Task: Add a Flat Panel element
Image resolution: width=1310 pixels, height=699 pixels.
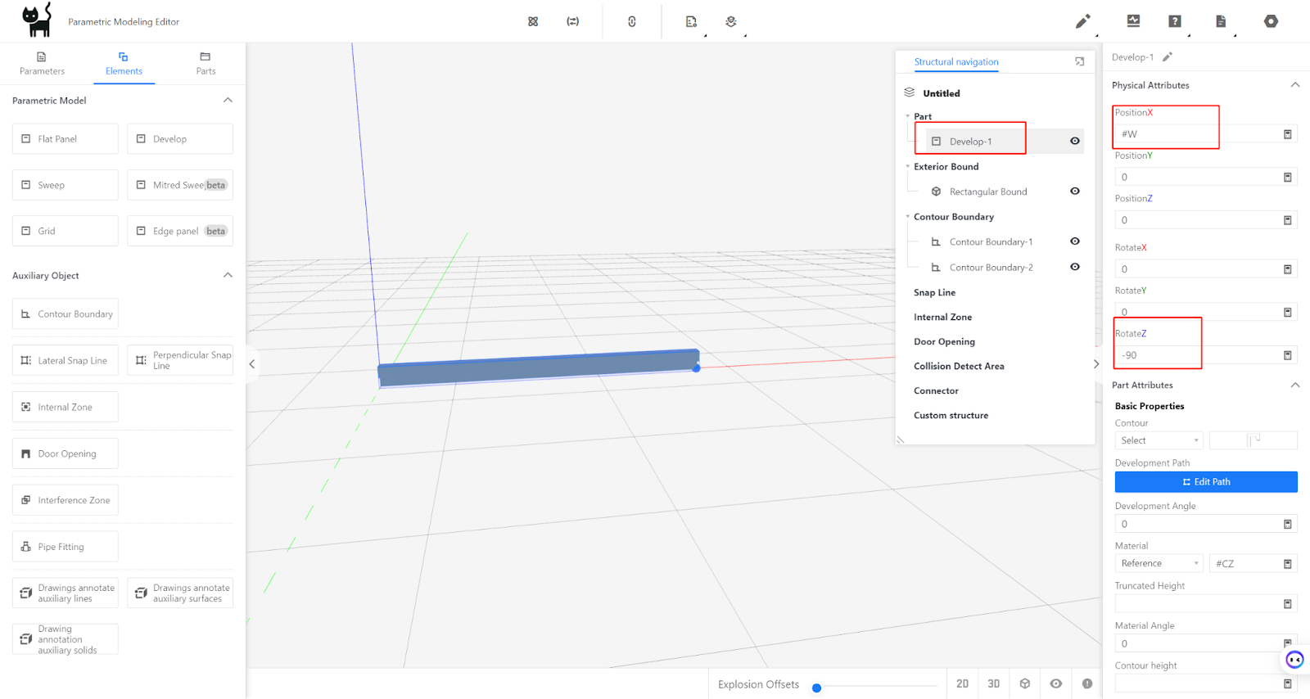Action: coord(65,139)
